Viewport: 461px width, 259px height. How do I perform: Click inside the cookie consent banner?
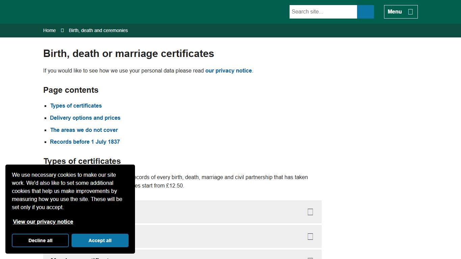pos(70,209)
